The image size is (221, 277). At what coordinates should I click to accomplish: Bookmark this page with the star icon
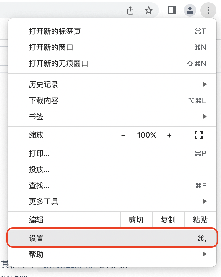[148, 11]
